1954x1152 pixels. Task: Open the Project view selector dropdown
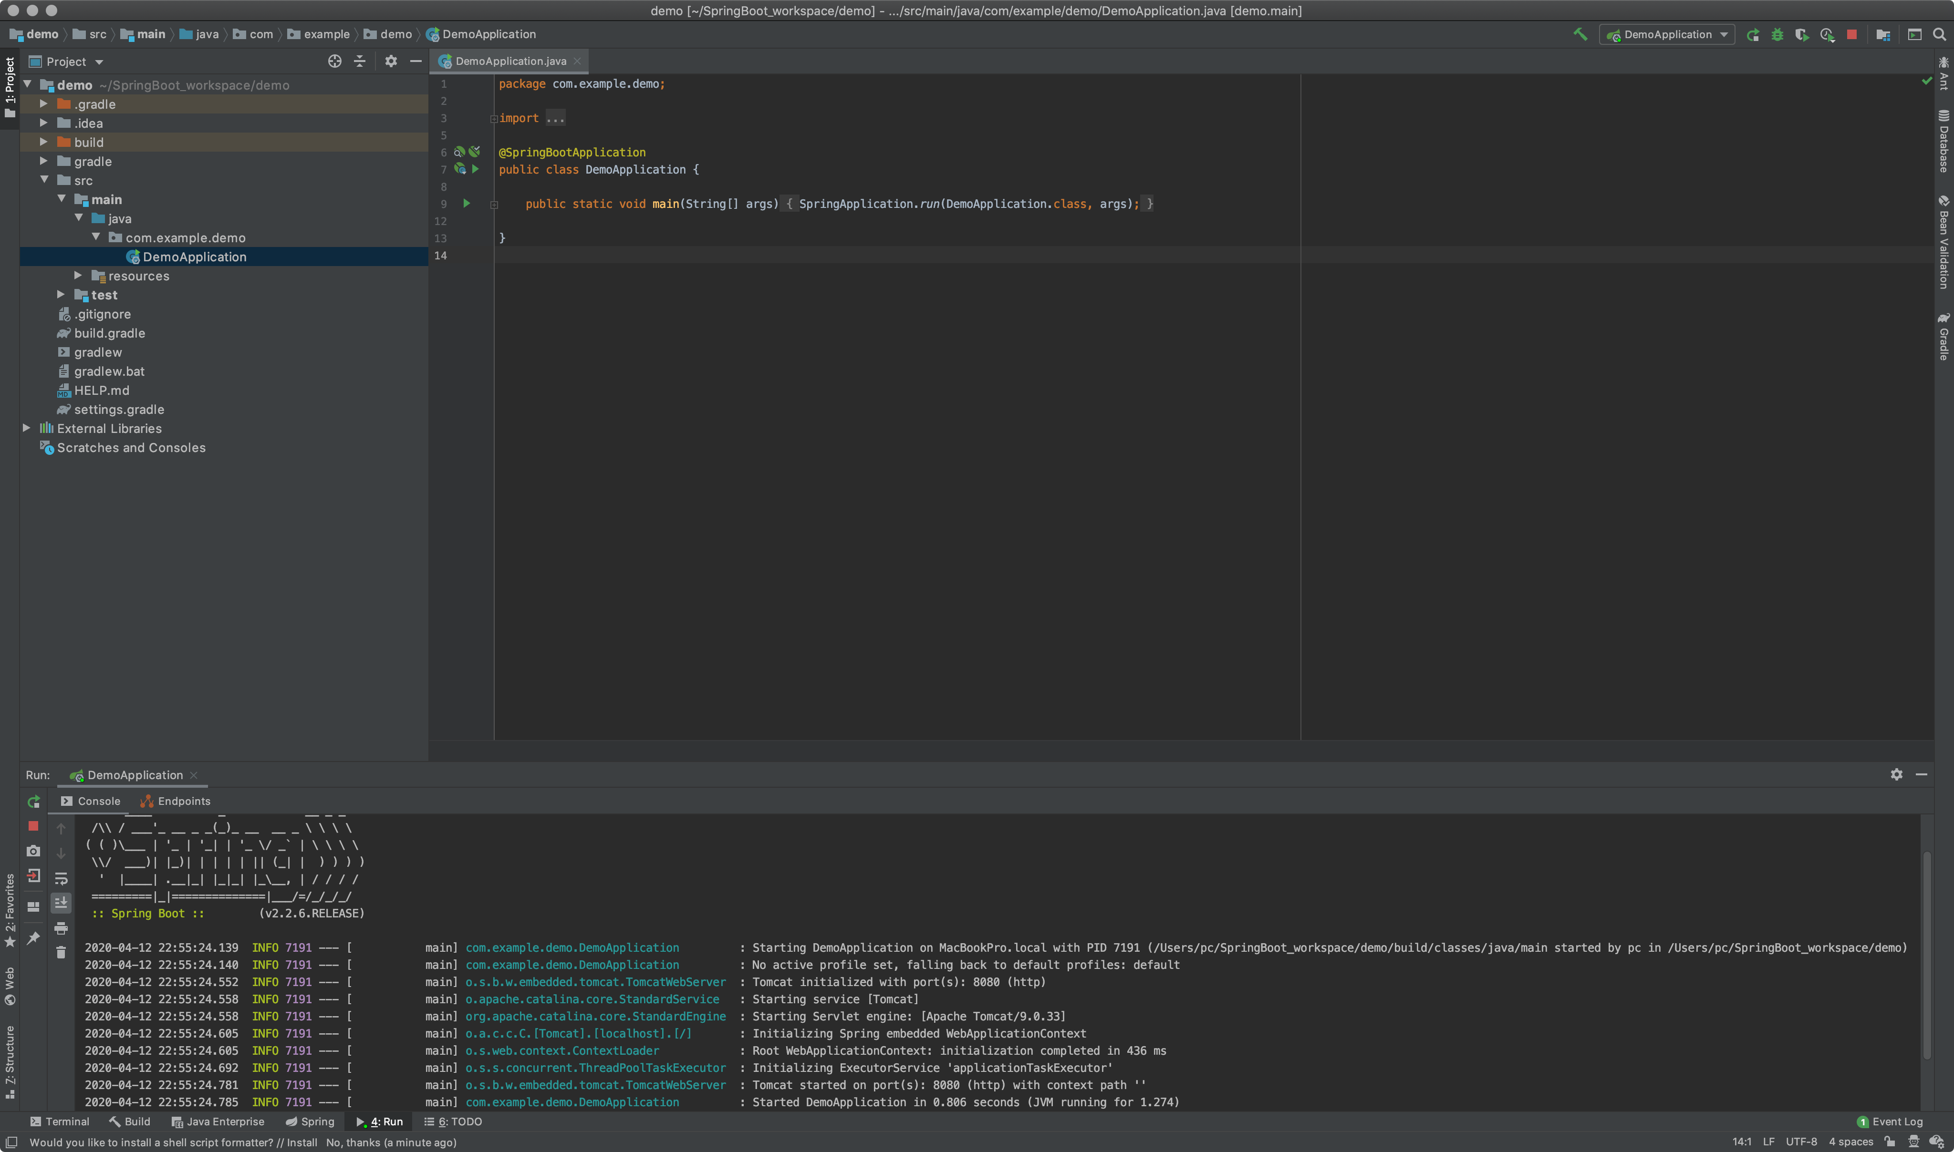[x=66, y=62]
